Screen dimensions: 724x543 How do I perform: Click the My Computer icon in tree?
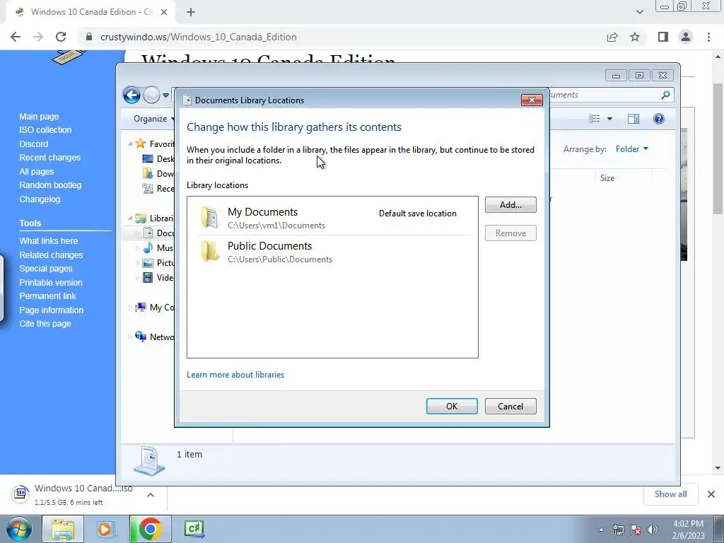click(x=141, y=307)
